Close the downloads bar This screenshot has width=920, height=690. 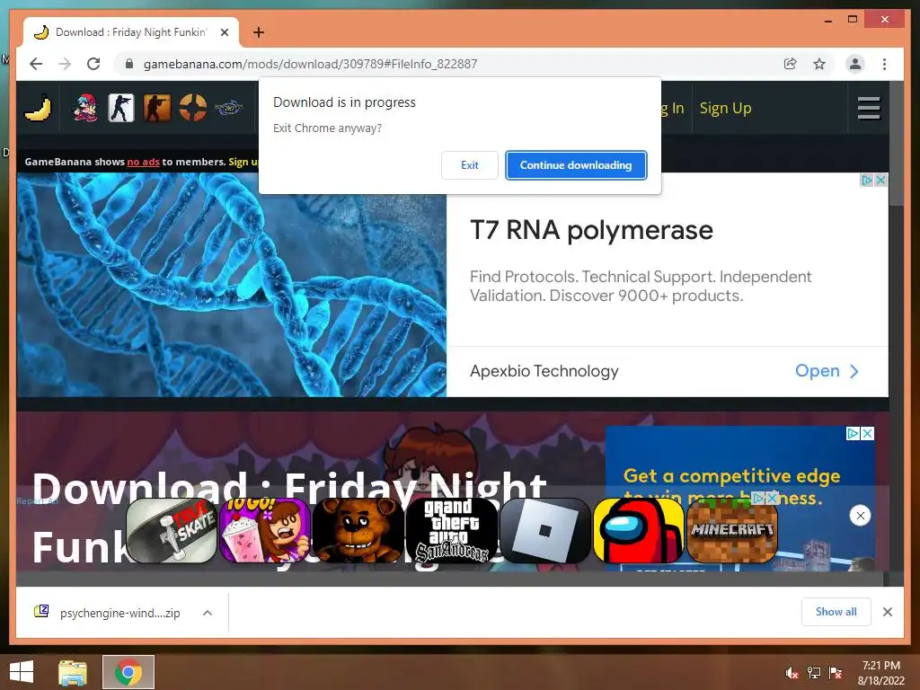pyautogui.click(x=887, y=612)
